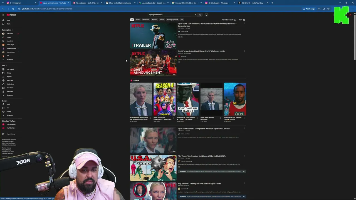Open the Season 4 short thumbnail

164,99
